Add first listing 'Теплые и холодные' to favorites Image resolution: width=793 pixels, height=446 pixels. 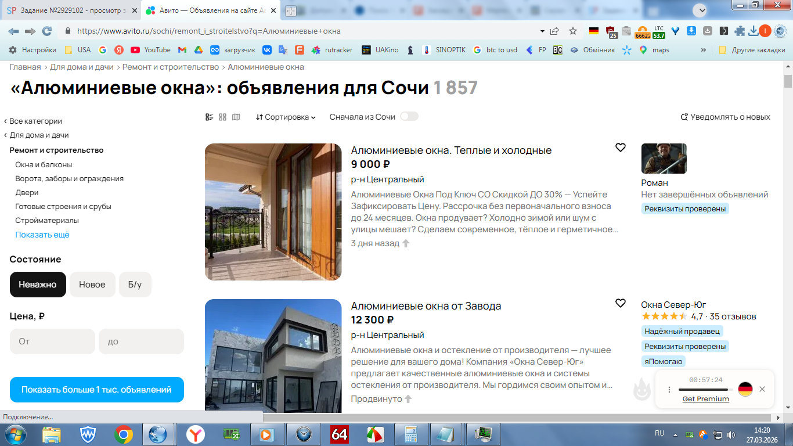point(621,148)
